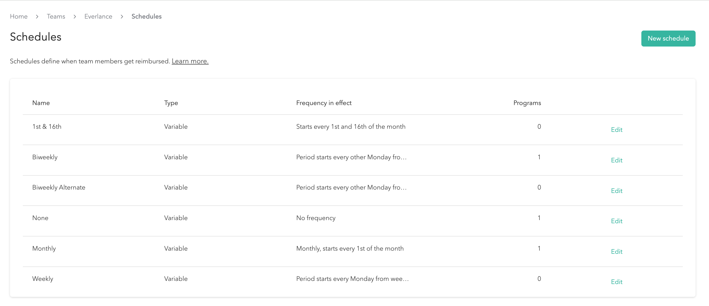Click the Frequency in effect header
Image resolution: width=709 pixels, height=306 pixels.
[x=324, y=103]
